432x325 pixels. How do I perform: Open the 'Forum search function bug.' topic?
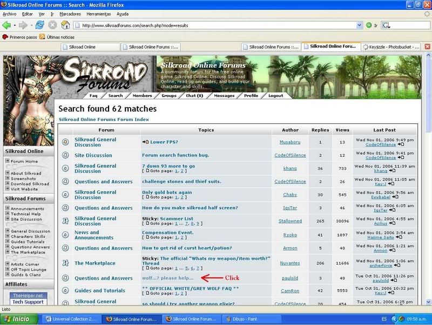(x=175, y=155)
